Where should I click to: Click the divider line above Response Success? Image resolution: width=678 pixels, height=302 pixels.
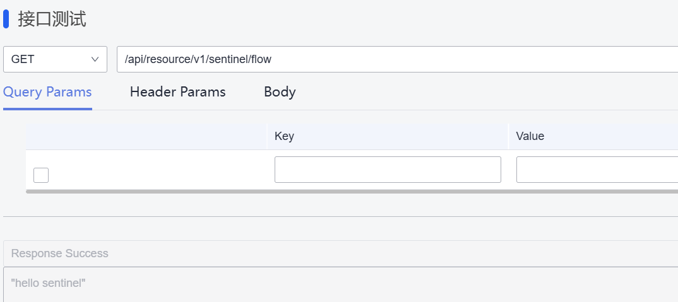click(340, 216)
